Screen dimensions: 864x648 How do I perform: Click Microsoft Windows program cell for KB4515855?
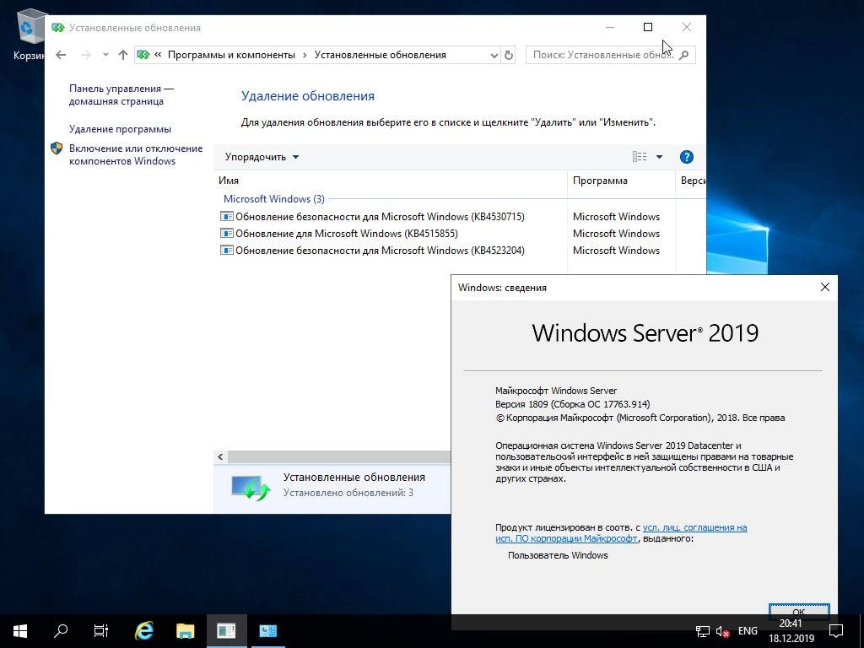pos(616,234)
